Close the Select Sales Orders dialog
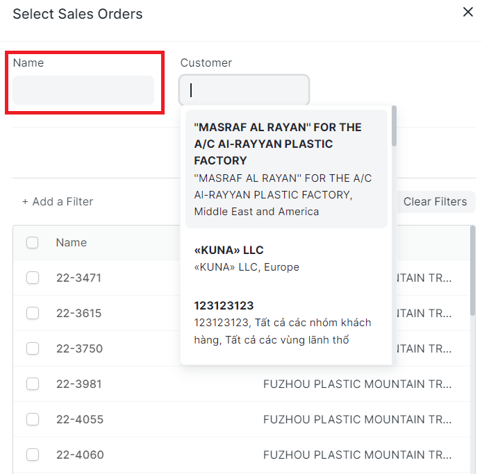The width and height of the screenshot is (482, 474). point(468,12)
